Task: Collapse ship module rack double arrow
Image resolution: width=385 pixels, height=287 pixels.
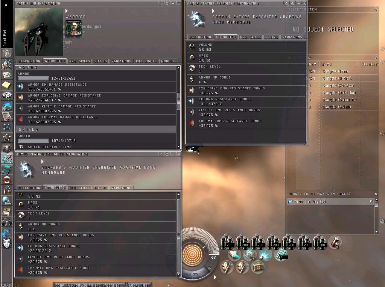Action: coord(213,258)
